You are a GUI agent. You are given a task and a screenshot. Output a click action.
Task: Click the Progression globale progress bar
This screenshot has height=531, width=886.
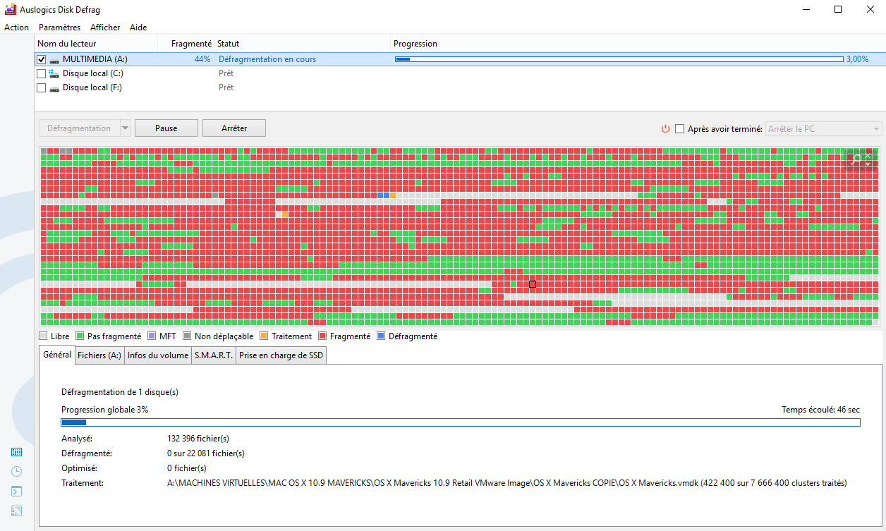[x=461, y=422]
